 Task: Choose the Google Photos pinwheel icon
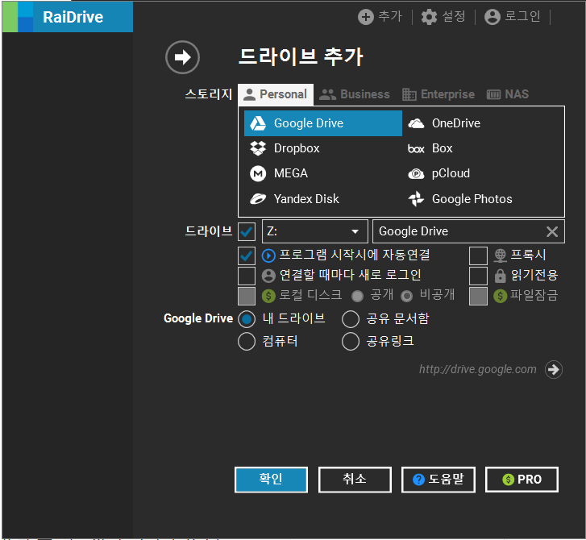(416, 199)
